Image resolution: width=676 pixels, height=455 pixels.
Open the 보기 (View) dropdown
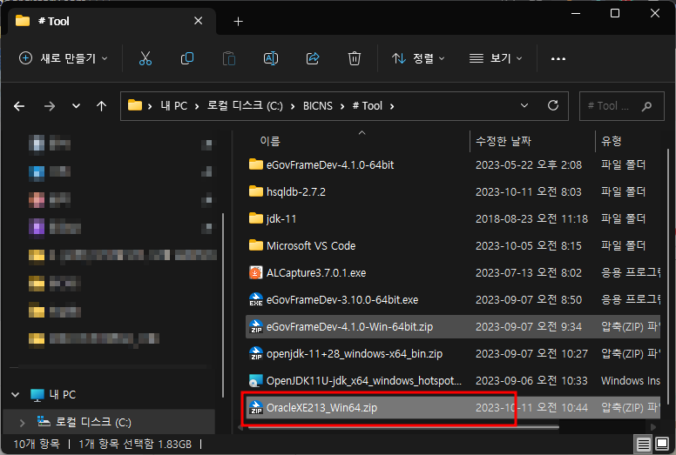click(x=496, y=58)
